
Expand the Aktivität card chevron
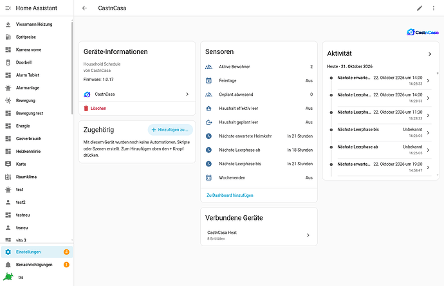point(430,54)
